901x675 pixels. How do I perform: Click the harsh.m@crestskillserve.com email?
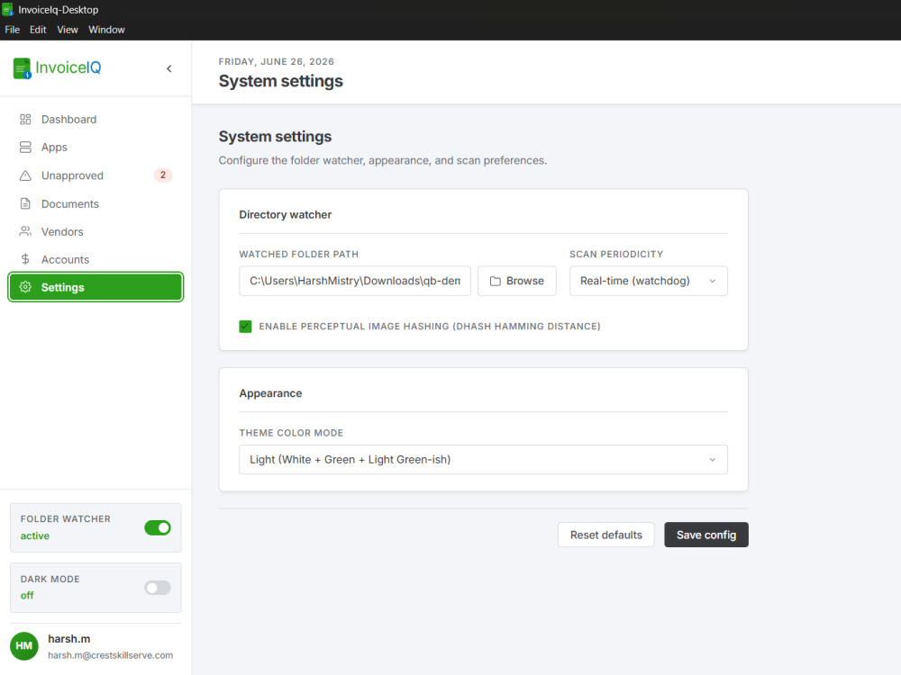click(x=110, y=655)
